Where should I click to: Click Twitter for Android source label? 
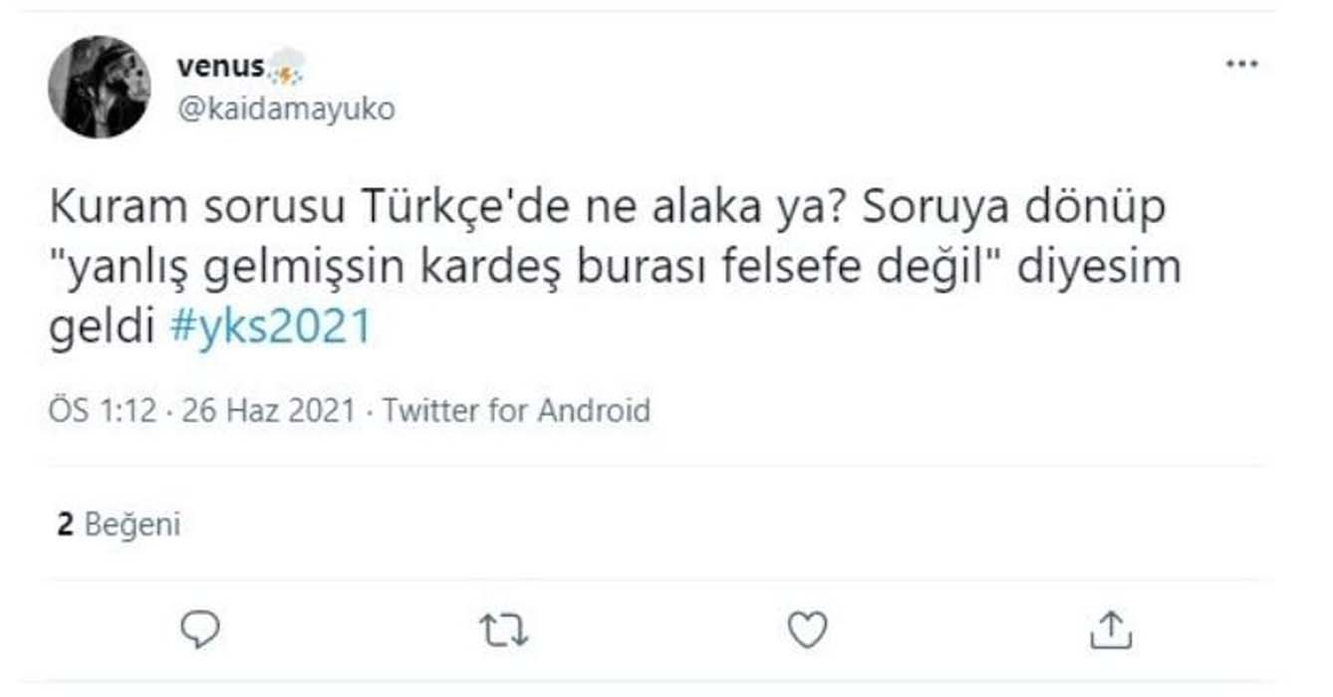pos(513,408)
